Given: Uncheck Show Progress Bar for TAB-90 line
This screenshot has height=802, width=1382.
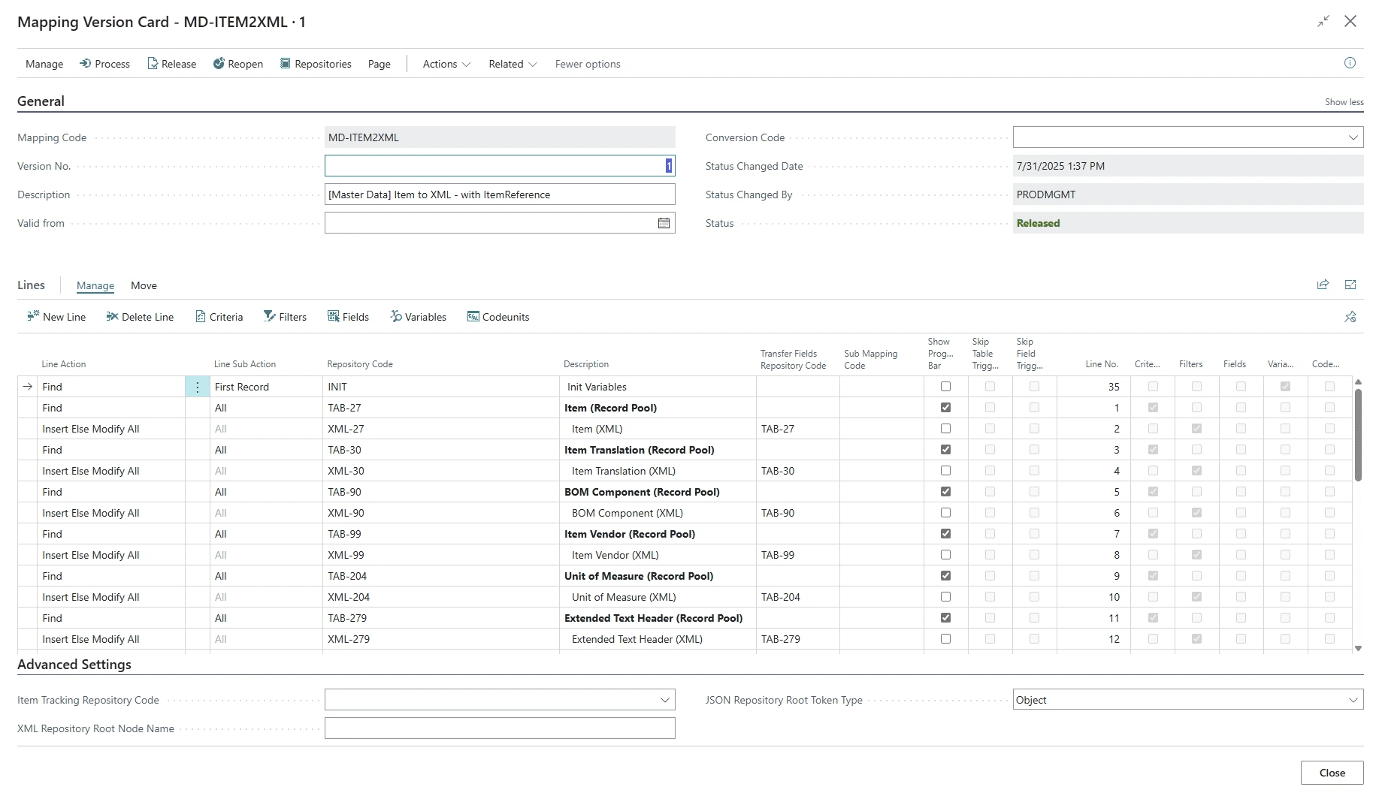Looking at the screenshot, I should 945,492.
